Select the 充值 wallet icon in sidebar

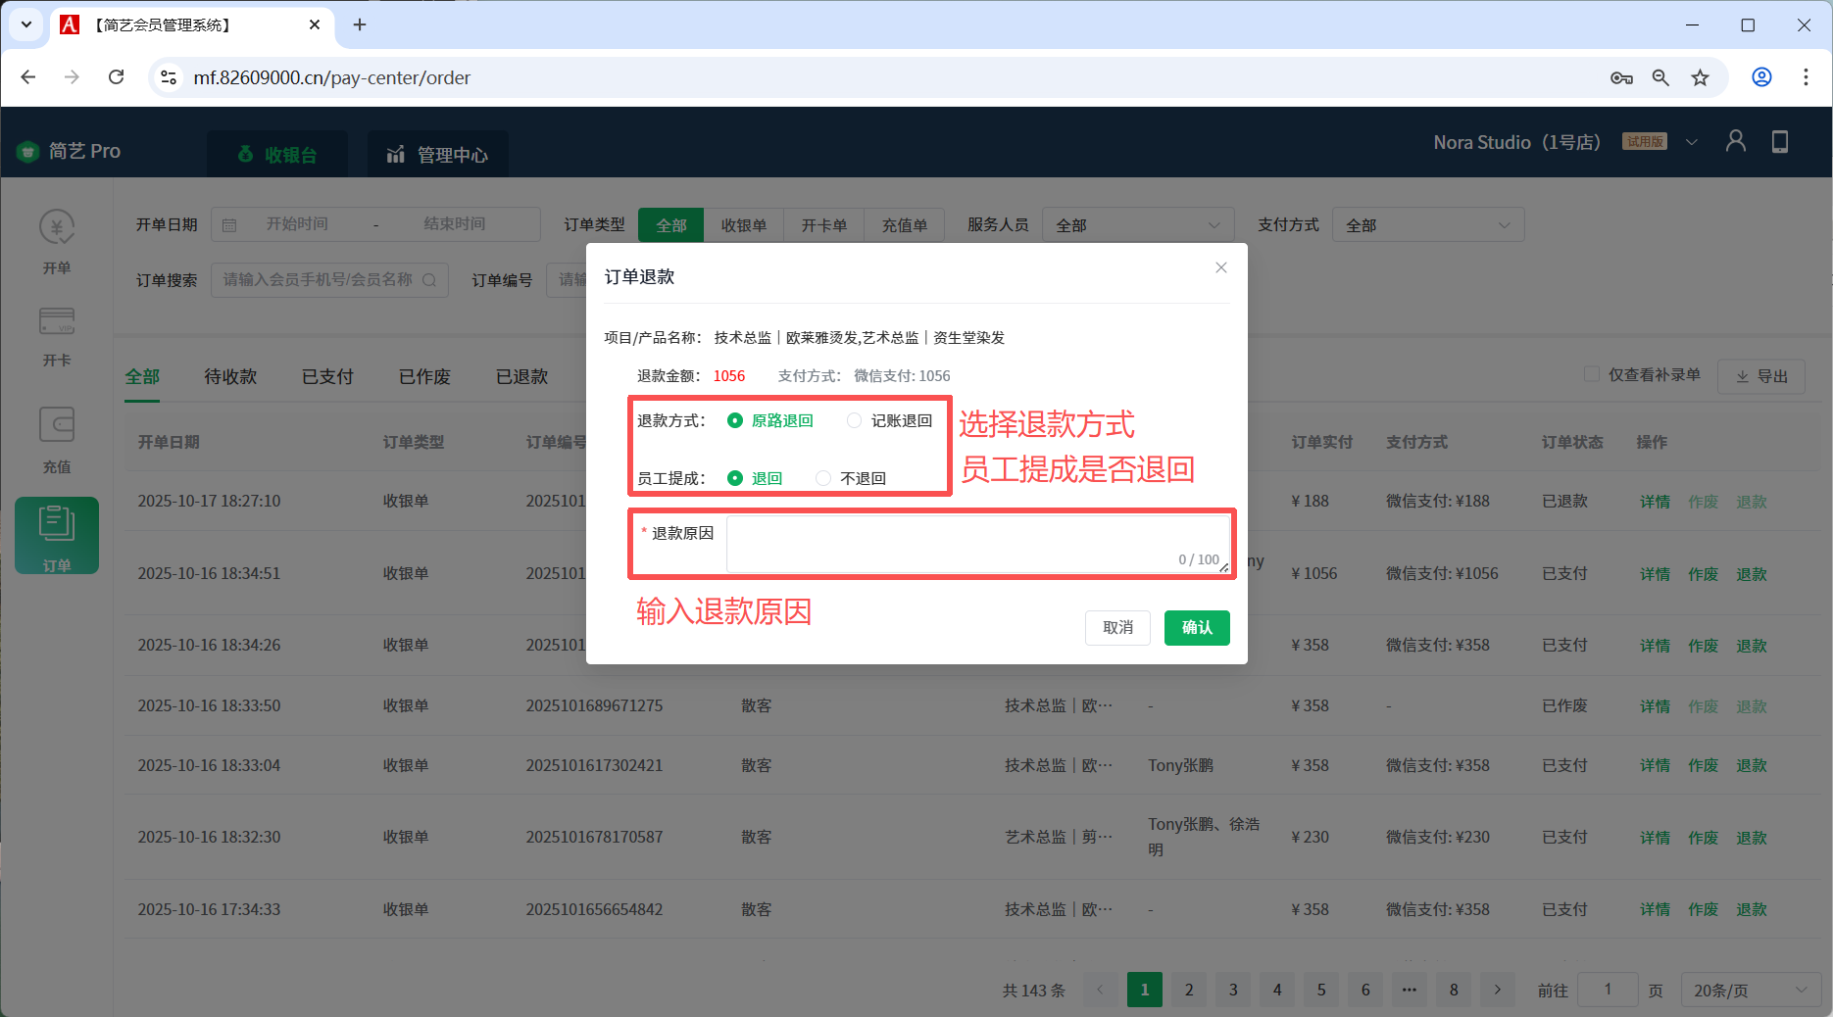click(x=57, y=425)
